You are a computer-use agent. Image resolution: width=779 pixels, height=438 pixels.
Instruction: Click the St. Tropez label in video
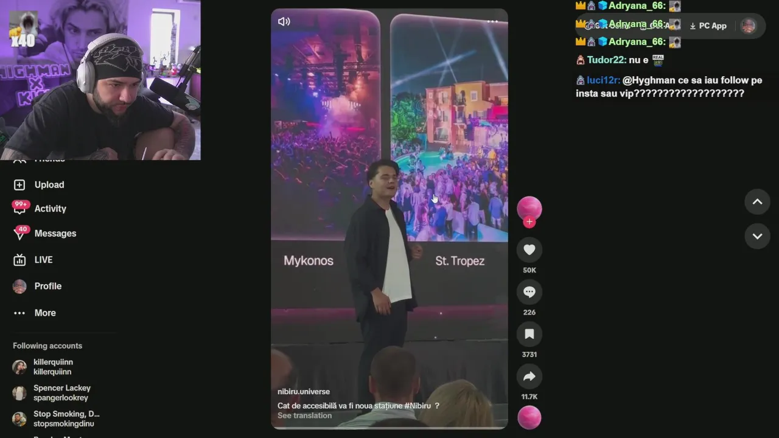[460, 261]
